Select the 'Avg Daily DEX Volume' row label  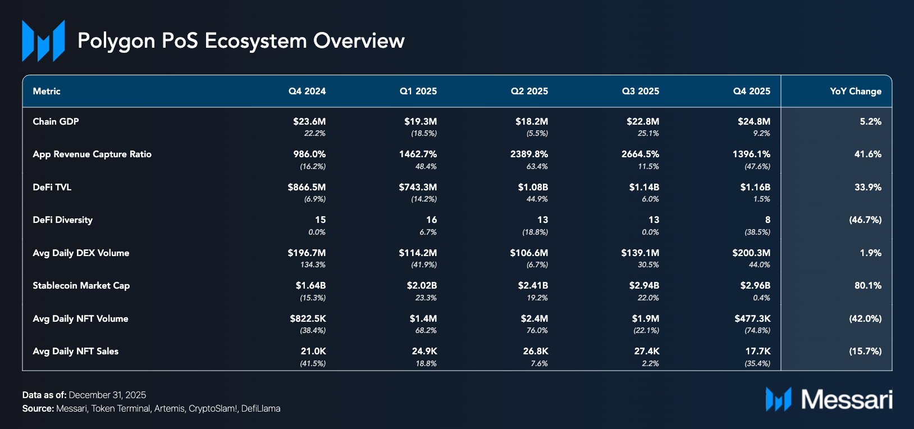coord(81,253)
